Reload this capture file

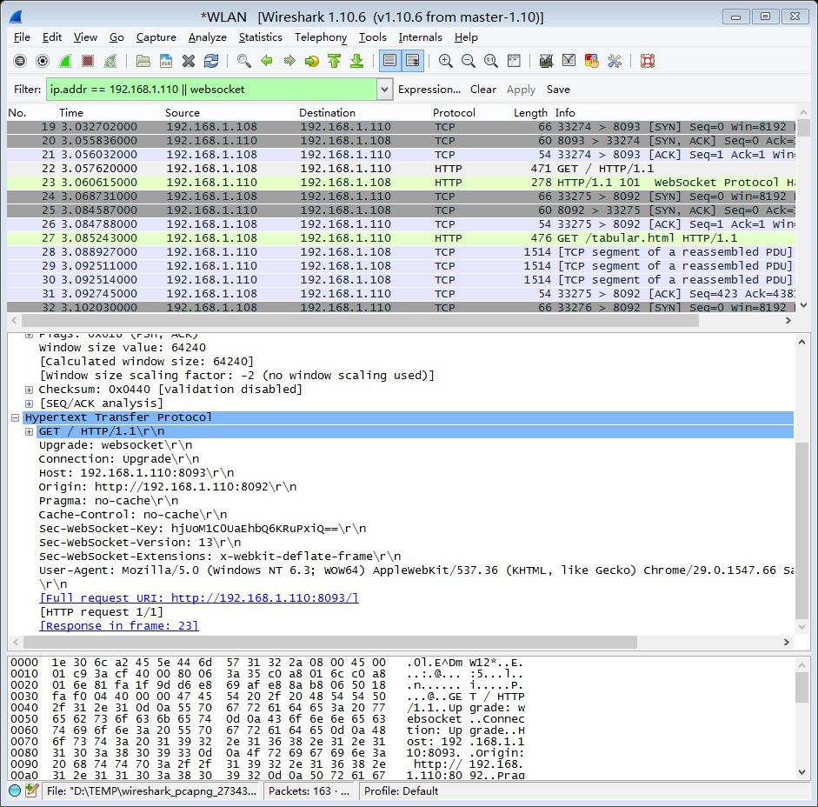[211, 61]
